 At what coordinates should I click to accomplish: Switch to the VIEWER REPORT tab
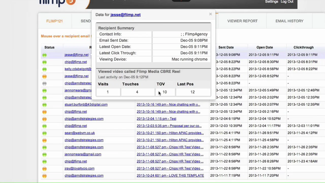(x=242, y=21)
